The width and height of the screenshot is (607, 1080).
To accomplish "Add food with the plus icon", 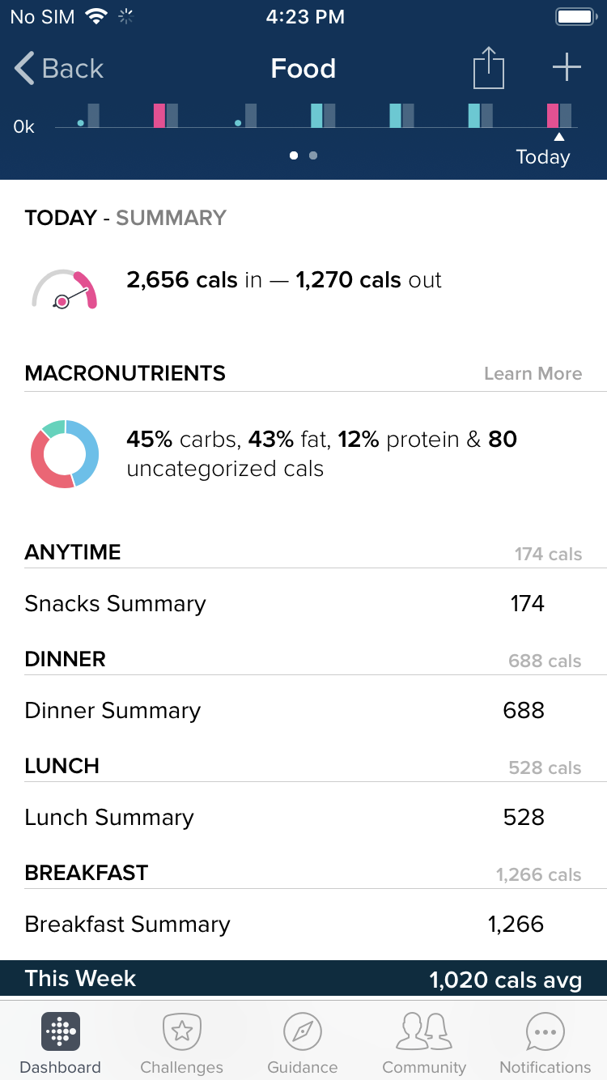I will (567, 67).
